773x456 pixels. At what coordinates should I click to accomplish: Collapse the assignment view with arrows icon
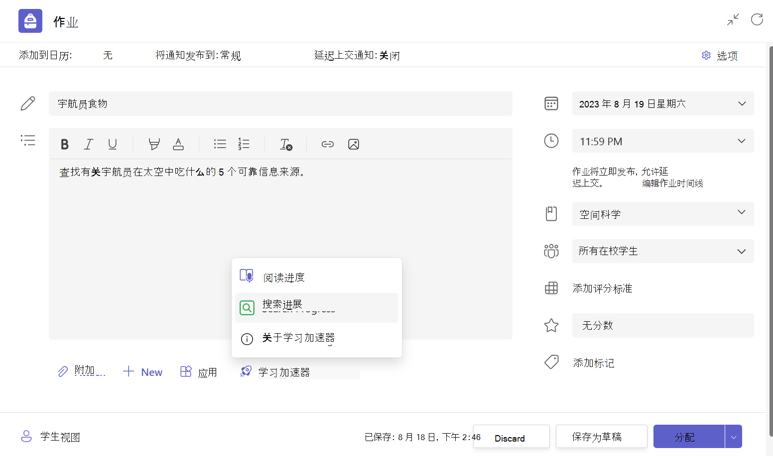733,19
